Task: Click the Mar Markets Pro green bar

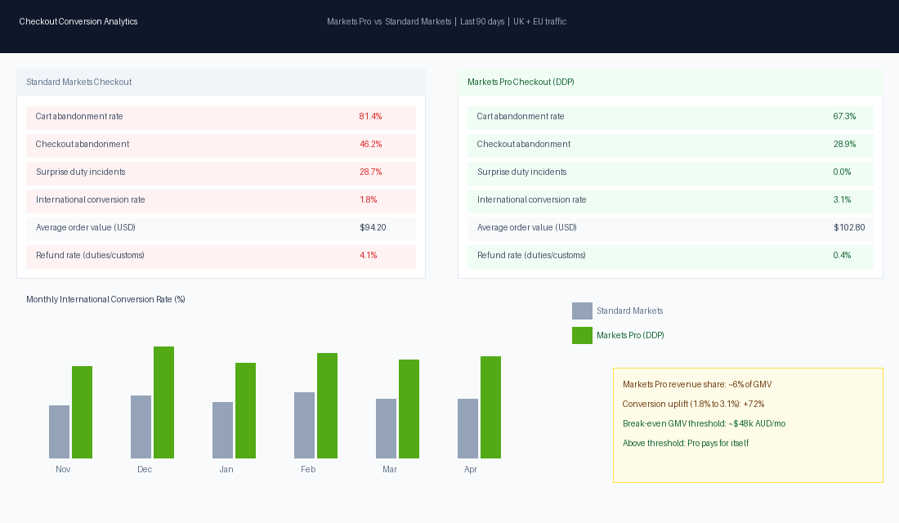Action: pos(409,409)
